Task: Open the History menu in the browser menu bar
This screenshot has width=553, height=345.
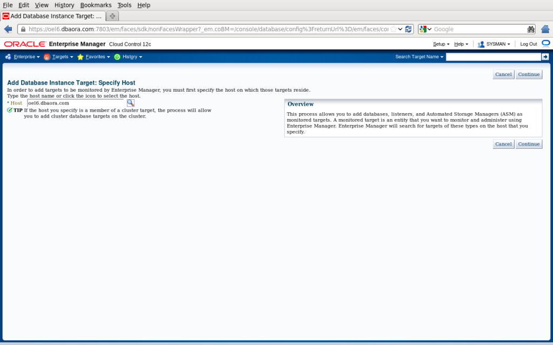Action: click(x=64, y=5)
